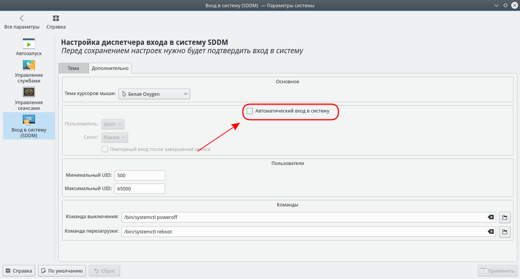The image size is (520, 279).
Task: Click the minimum UID input field
Action: click(140, 176)
